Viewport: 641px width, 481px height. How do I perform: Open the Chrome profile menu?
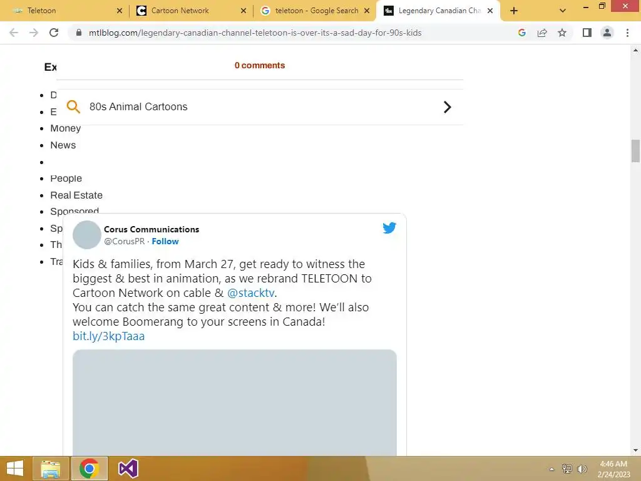tap(607, 33)
